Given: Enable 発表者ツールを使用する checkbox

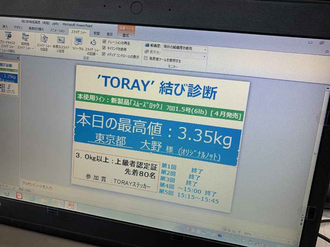Looking at the screenshot, I should click(x=146, y=58).
